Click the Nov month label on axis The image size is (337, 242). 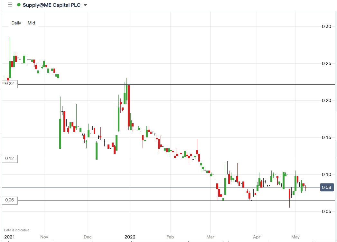tap(44, 237)
